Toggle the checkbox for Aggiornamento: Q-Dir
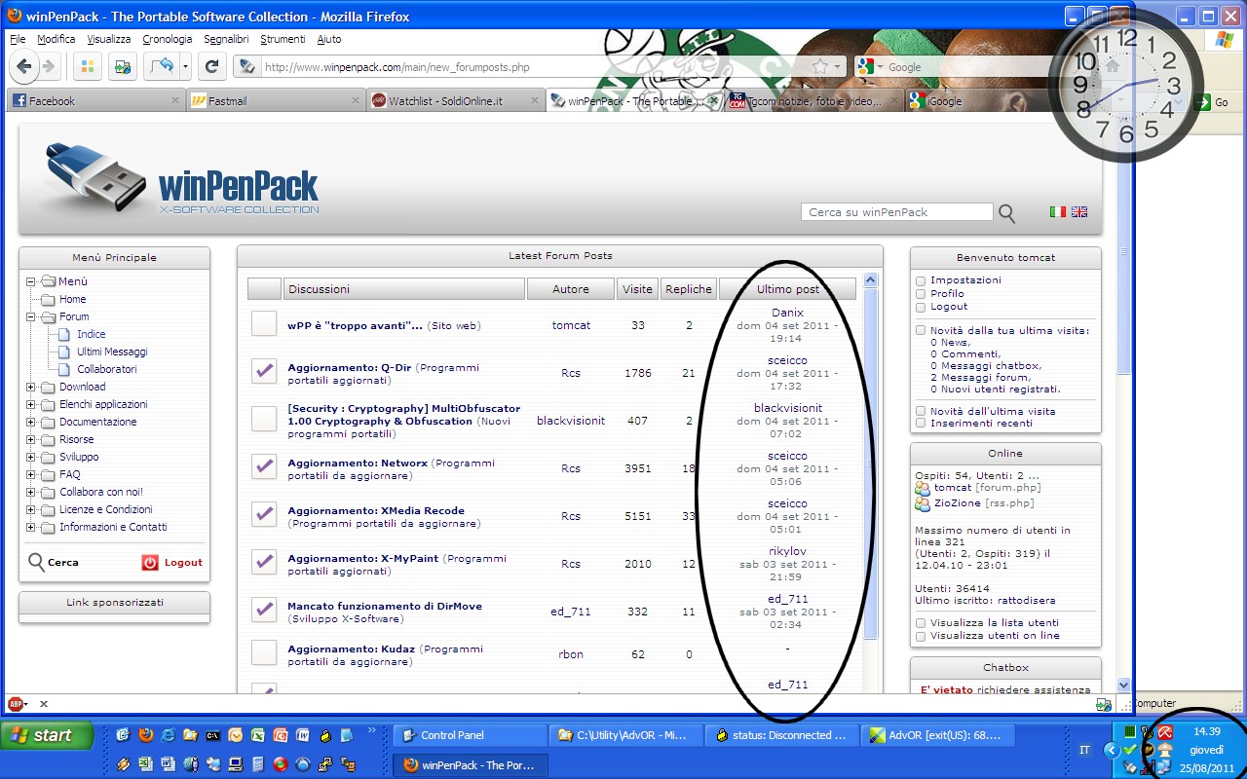 [264, 371]
